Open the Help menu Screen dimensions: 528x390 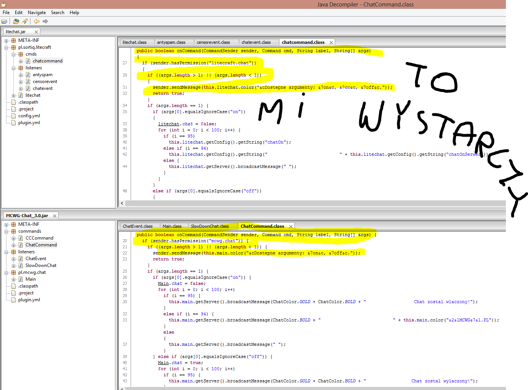pos(74,13)
